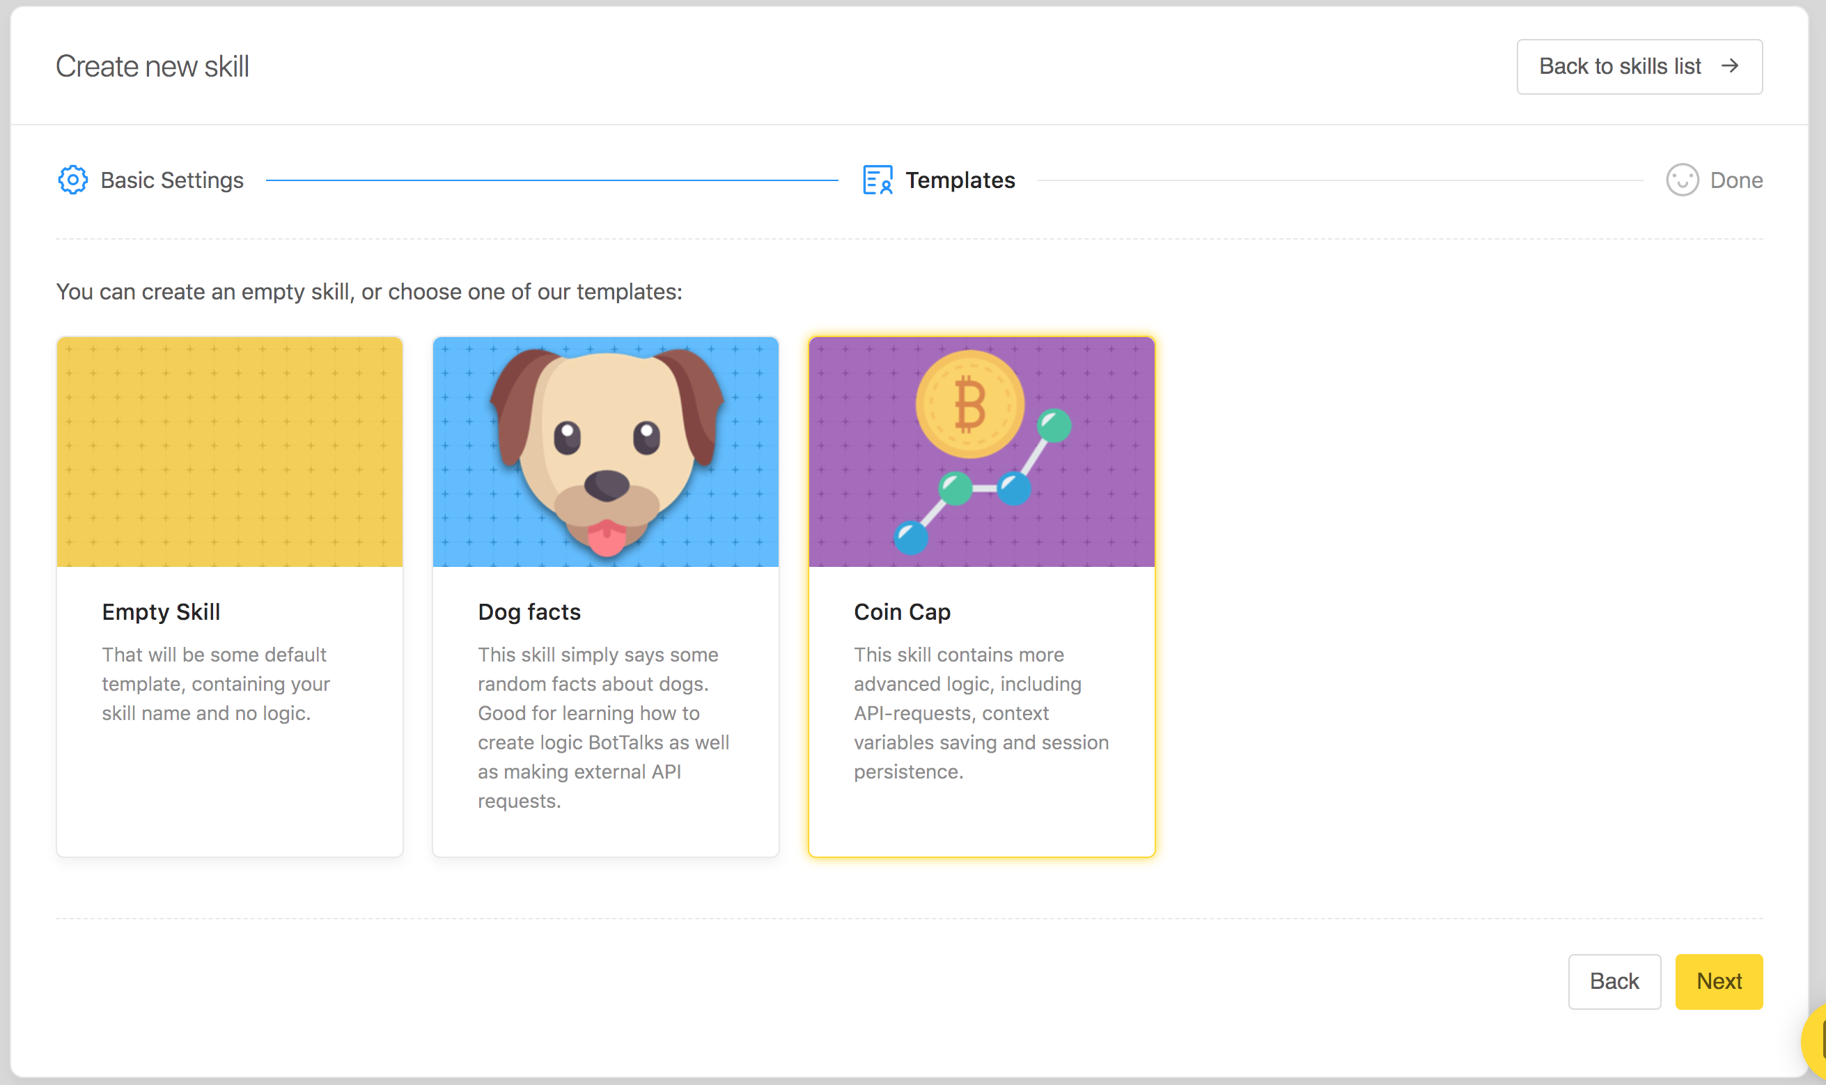Viewport: 1826px width, 1085px height.
Task: Click the Done smiley face icon
Action: [1682, 180]
